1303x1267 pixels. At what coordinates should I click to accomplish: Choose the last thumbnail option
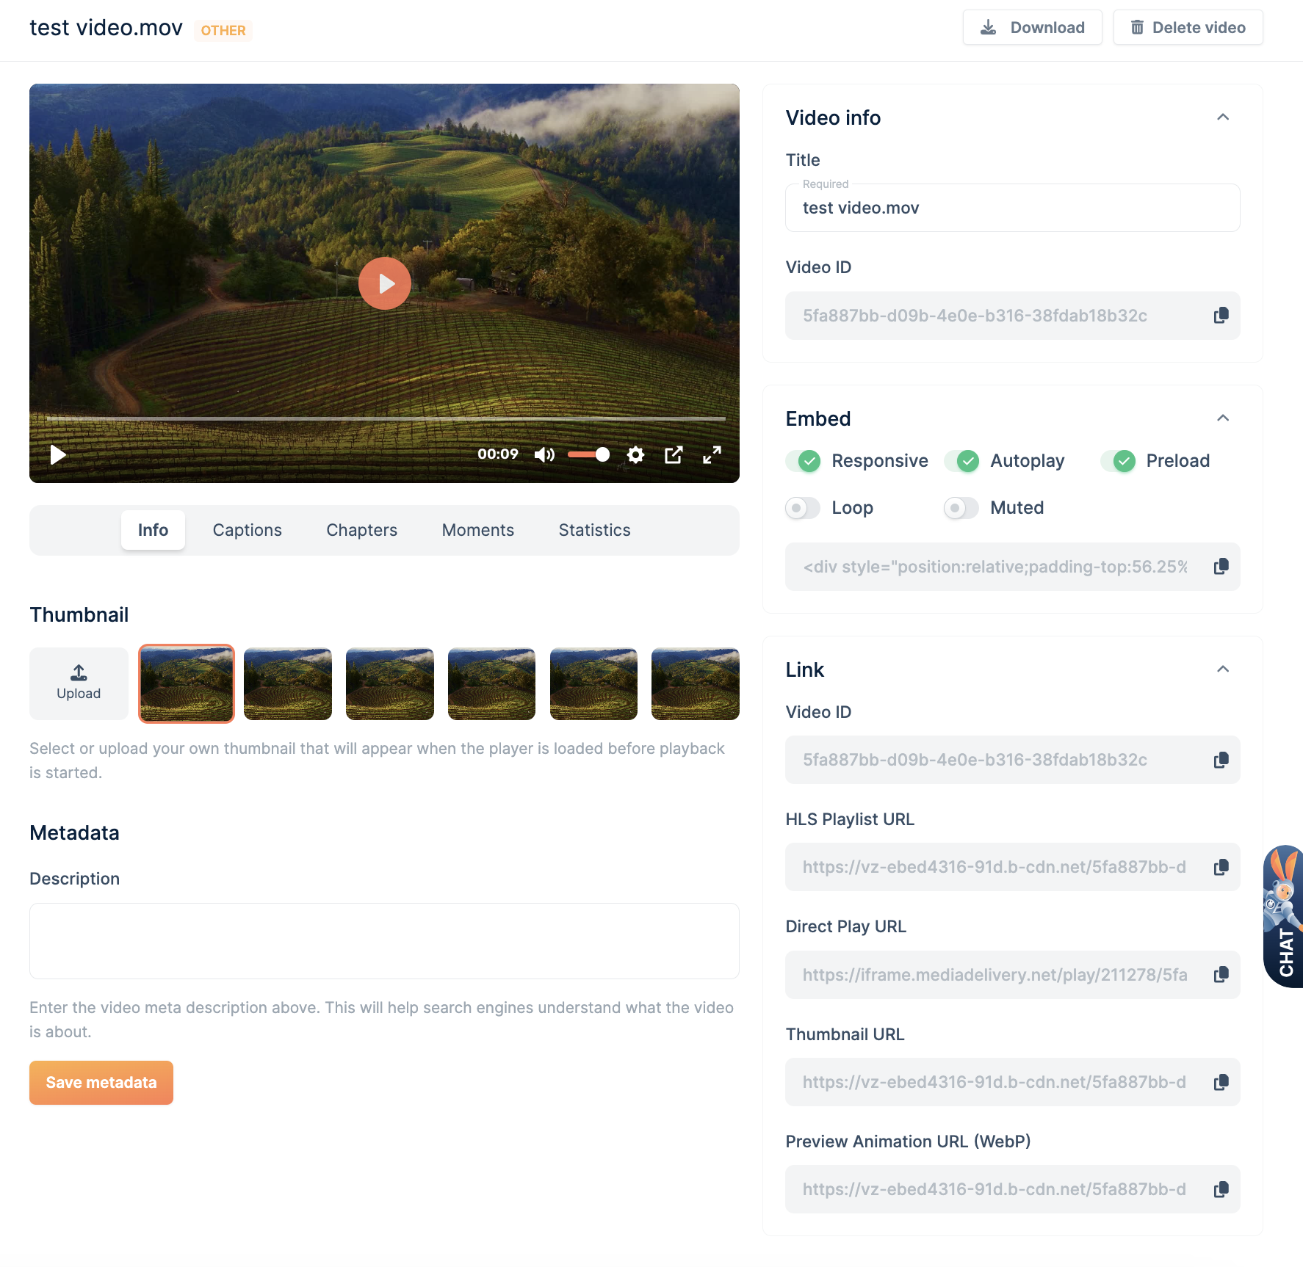point(696,683)
